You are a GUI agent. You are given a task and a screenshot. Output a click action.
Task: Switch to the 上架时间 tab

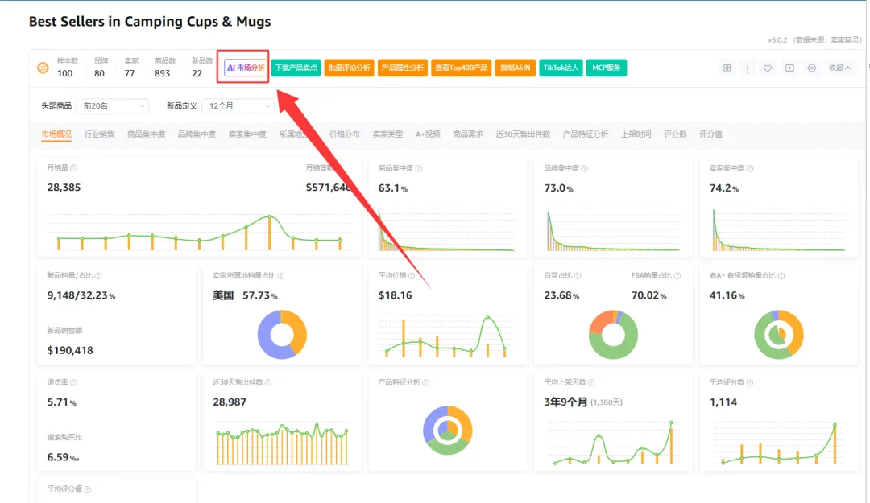click(636, 134)
